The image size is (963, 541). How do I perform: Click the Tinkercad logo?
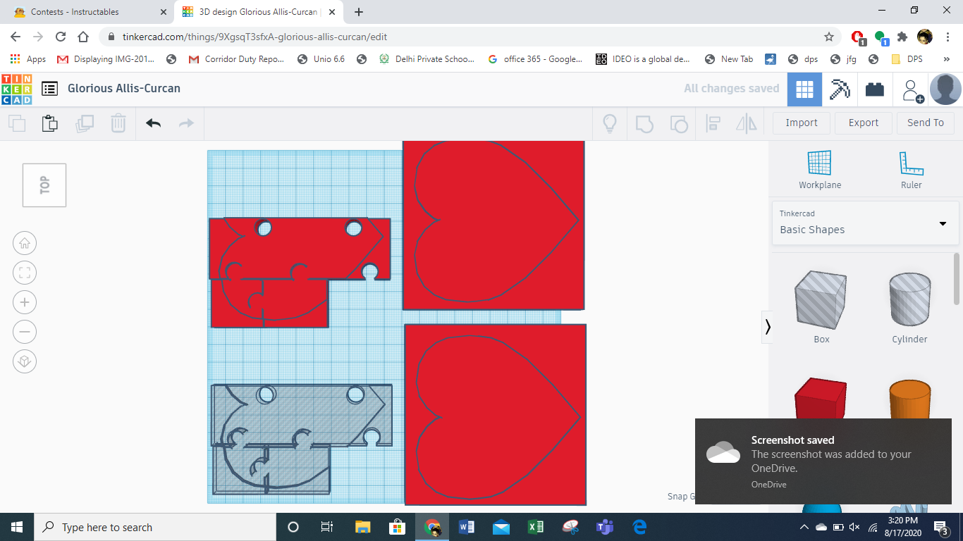point(17,89)
